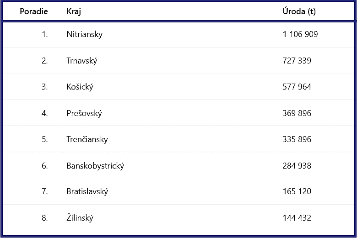
Task: Select the Trnavský cell
Action: (82, 61)
